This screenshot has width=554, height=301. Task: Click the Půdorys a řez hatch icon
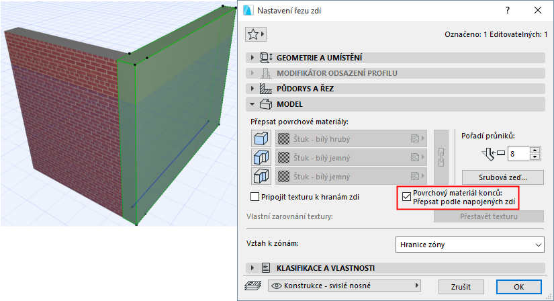tap(266, 89)
